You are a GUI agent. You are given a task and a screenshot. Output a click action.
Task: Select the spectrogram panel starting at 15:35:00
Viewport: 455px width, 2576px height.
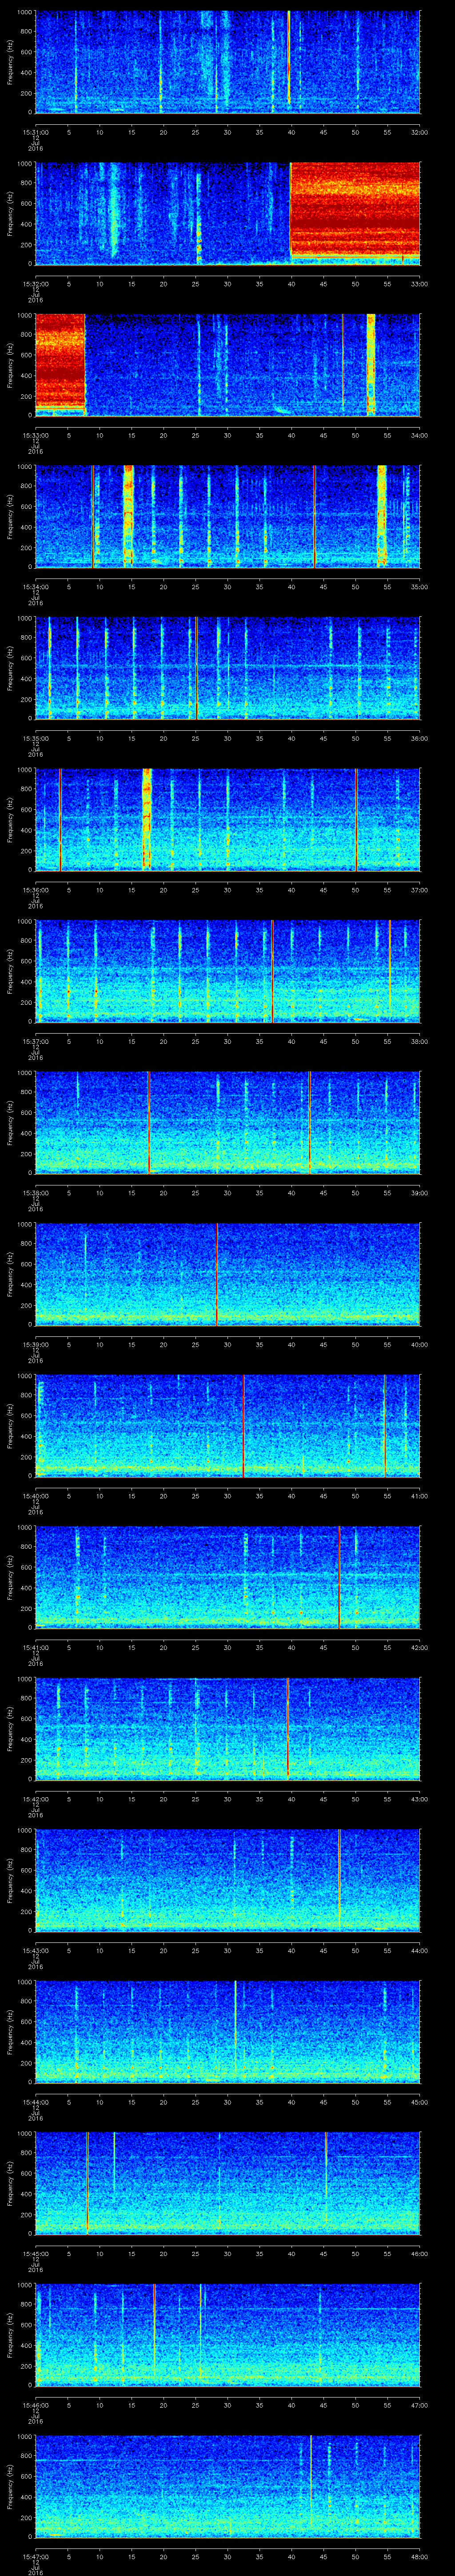[x=228, y=668]
